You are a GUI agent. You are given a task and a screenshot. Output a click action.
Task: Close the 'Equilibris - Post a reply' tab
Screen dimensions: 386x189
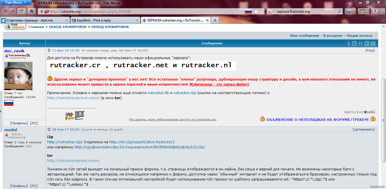click(x=137, y=20)
